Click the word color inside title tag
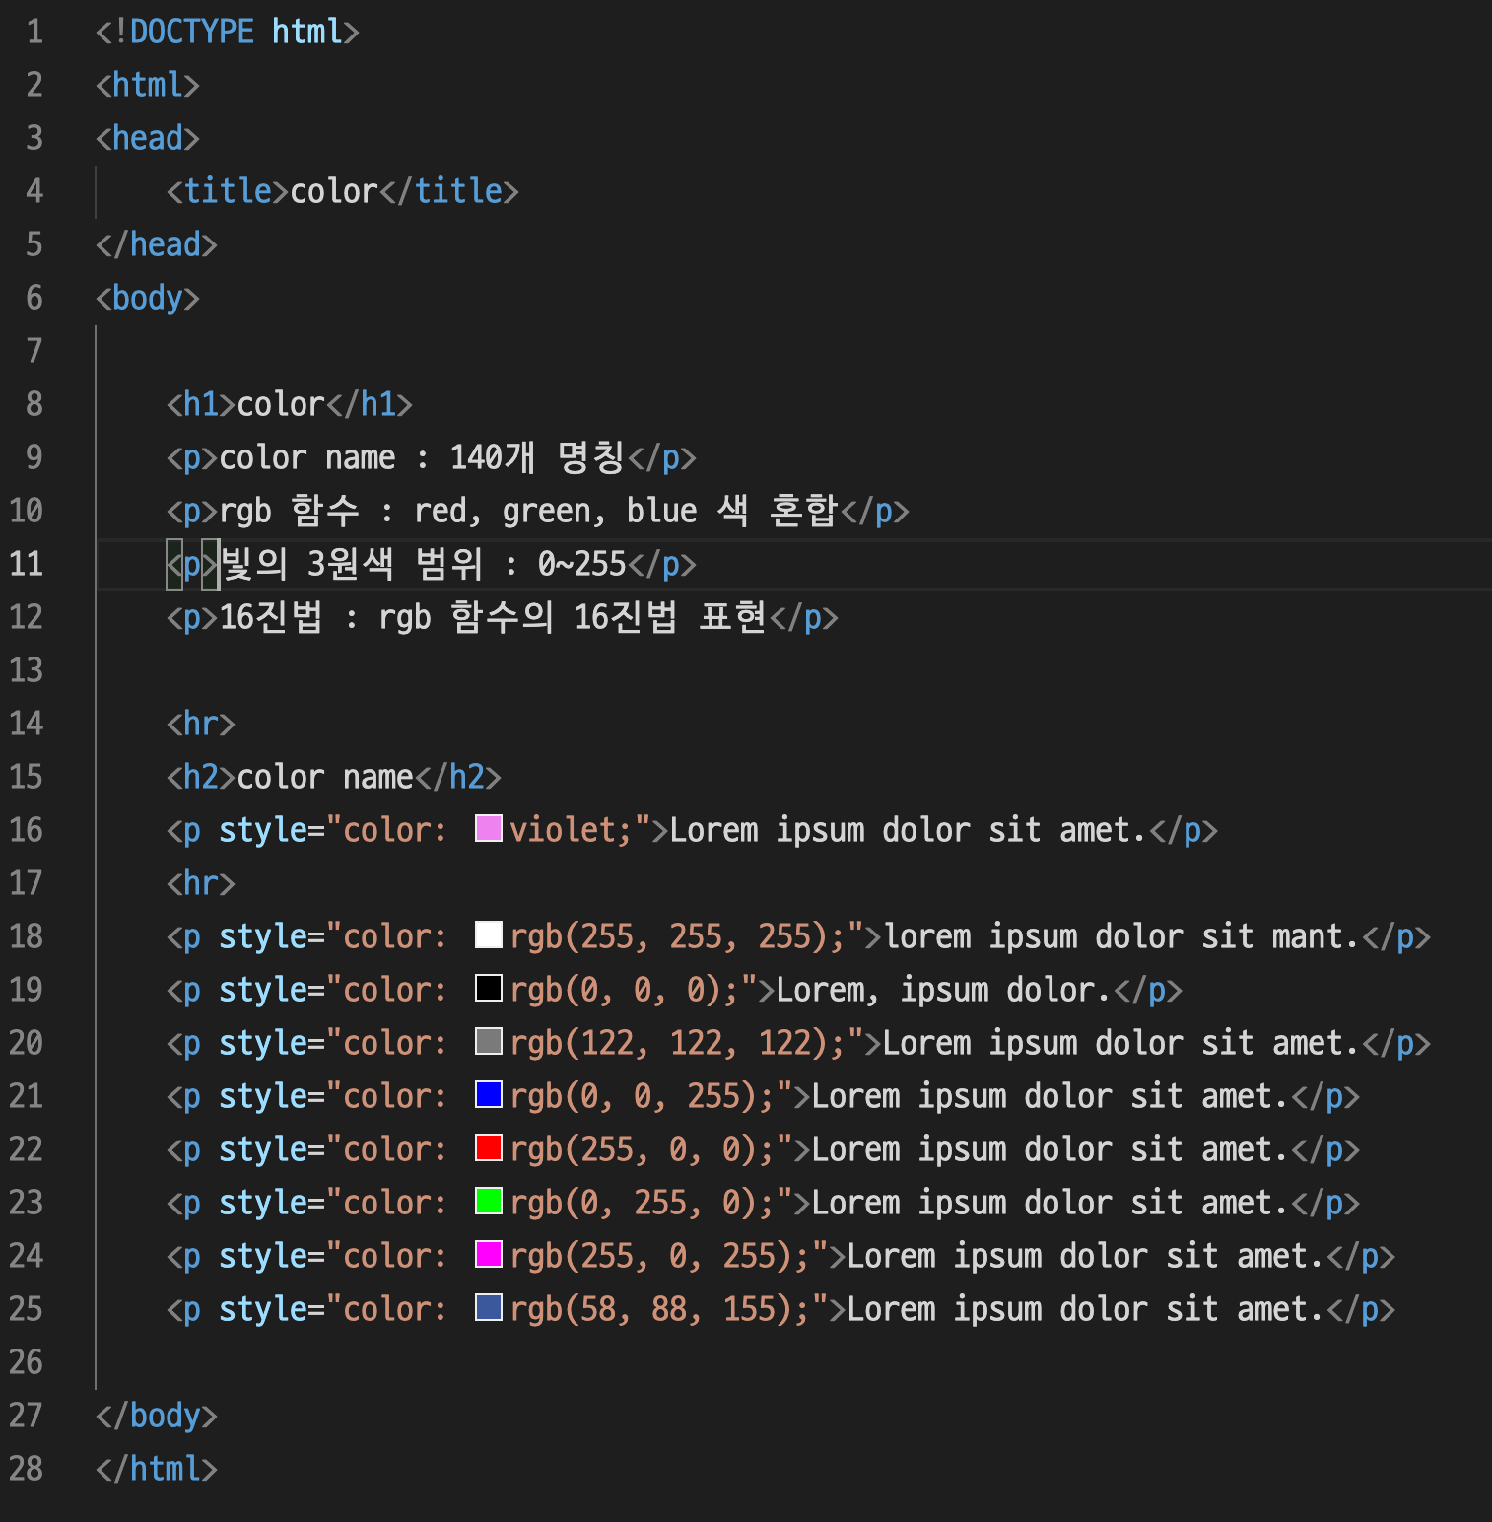Screen dimensions: 1492x1522 [334, 191]
